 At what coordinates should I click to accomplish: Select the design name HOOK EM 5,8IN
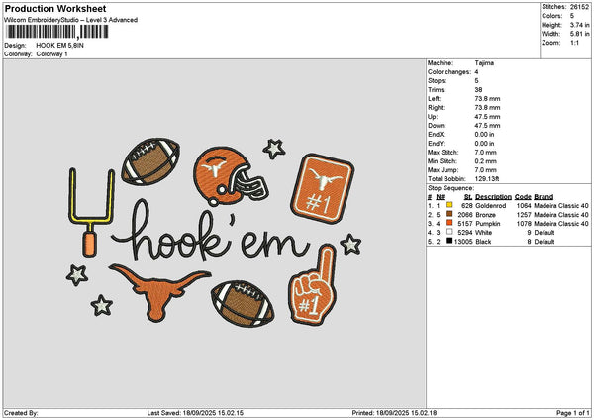[x=59, y=46]
